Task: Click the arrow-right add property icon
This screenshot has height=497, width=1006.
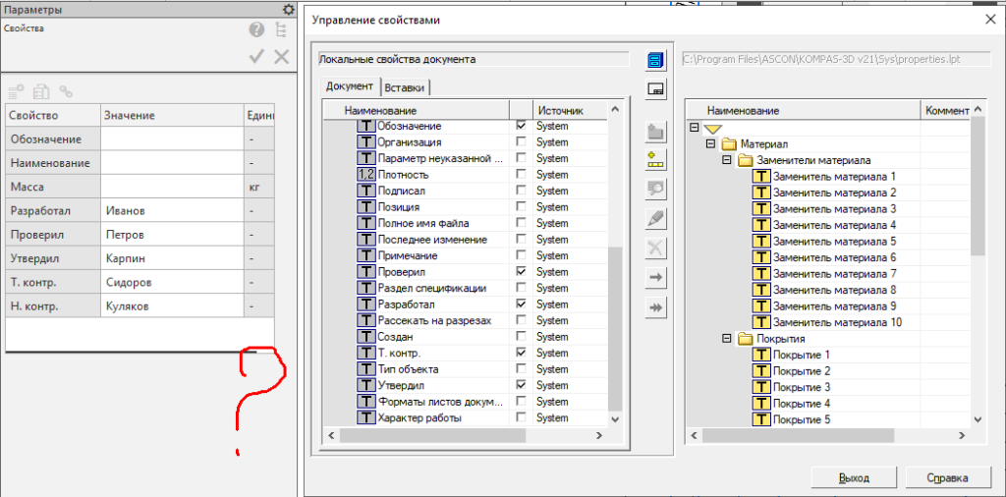Action: 656,279
